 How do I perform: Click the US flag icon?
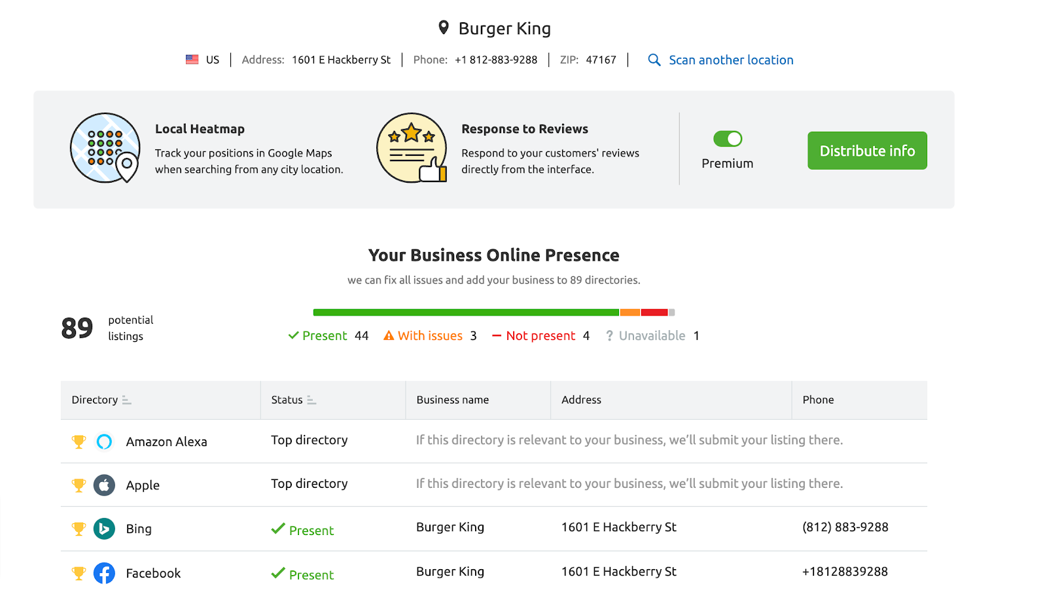click(x=192, y=60)
